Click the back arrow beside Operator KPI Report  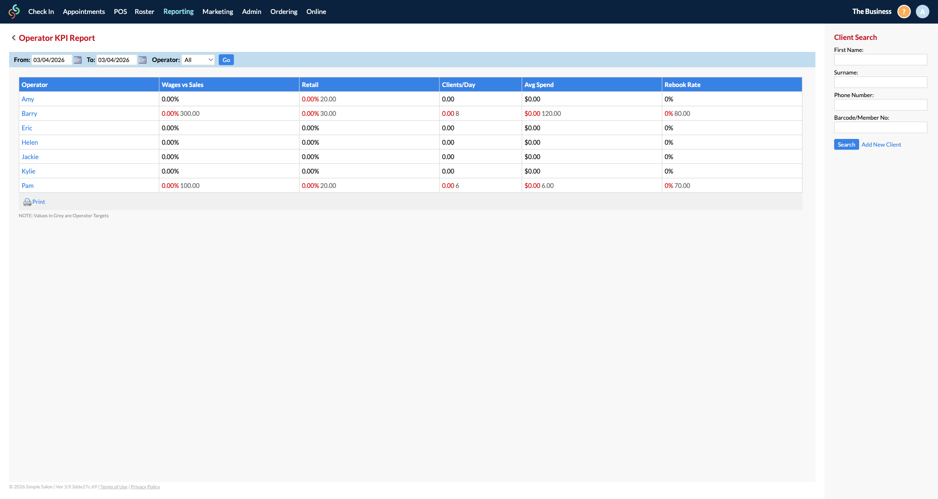pos(13,37)
